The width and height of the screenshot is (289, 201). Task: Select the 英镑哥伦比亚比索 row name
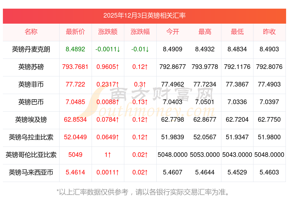31,155
